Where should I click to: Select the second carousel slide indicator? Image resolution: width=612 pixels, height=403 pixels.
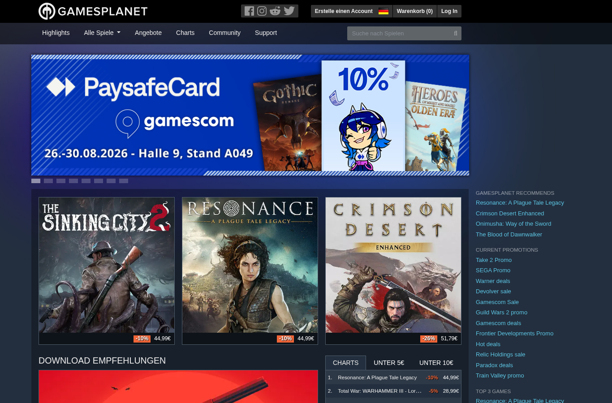48,181
